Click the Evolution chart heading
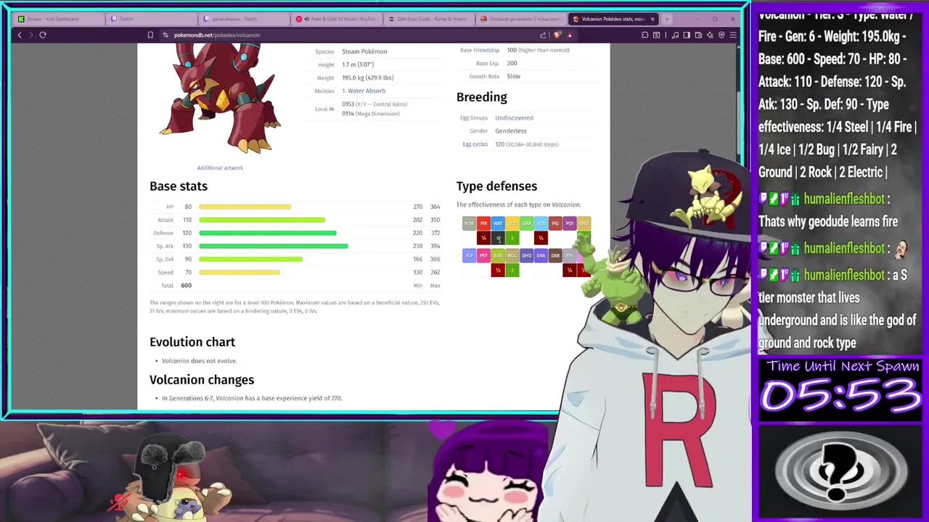Viewport: 929px width, 522px height. 192,341
